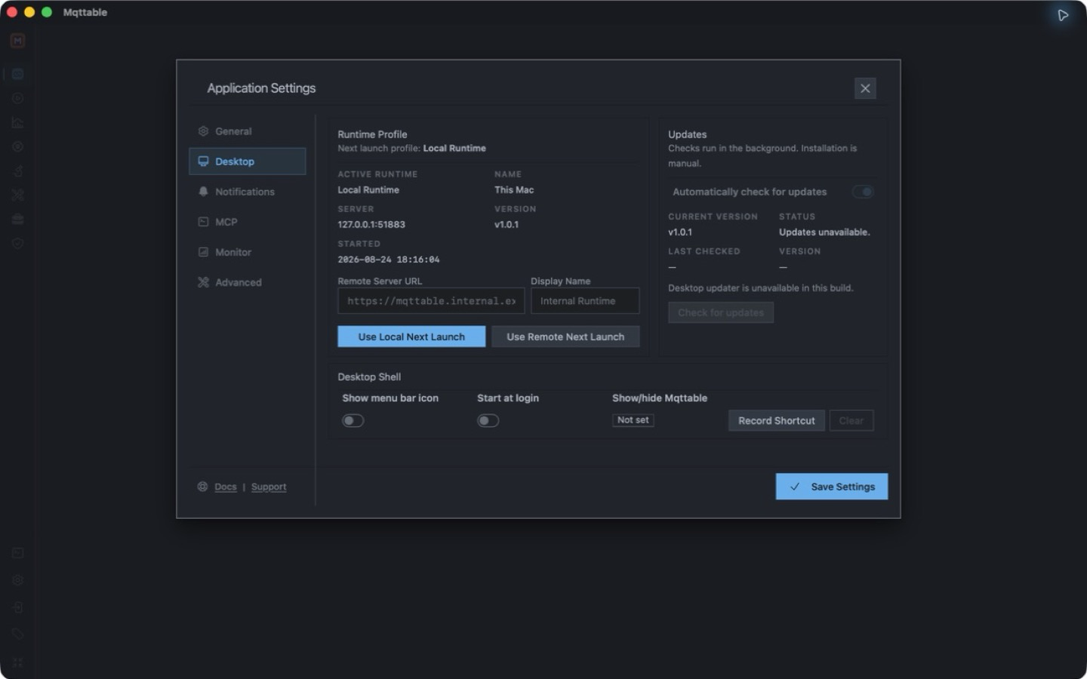Open the Advanced settings tab
This screenshot has height=679, width=1087.
[x=247, y=282]
